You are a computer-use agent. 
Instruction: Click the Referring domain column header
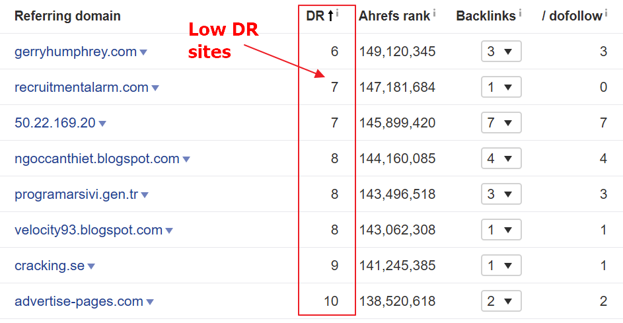[x=67, y=16]
